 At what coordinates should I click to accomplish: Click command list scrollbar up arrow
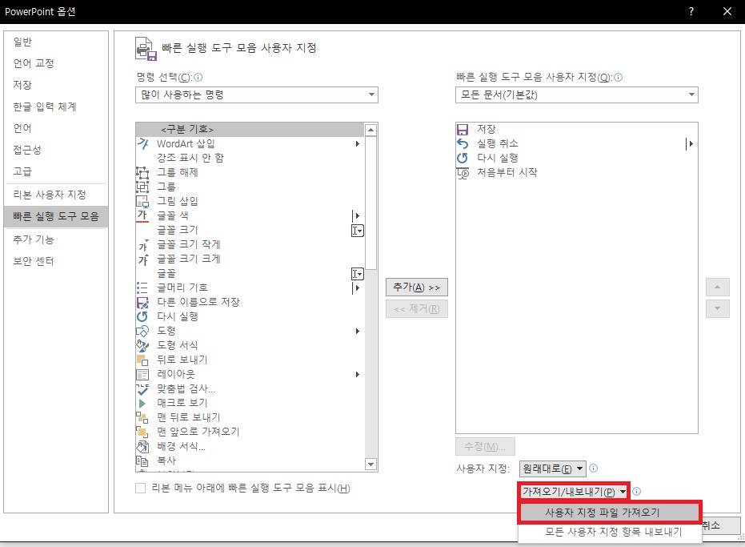pyautogui.click(x=371, y=130)
